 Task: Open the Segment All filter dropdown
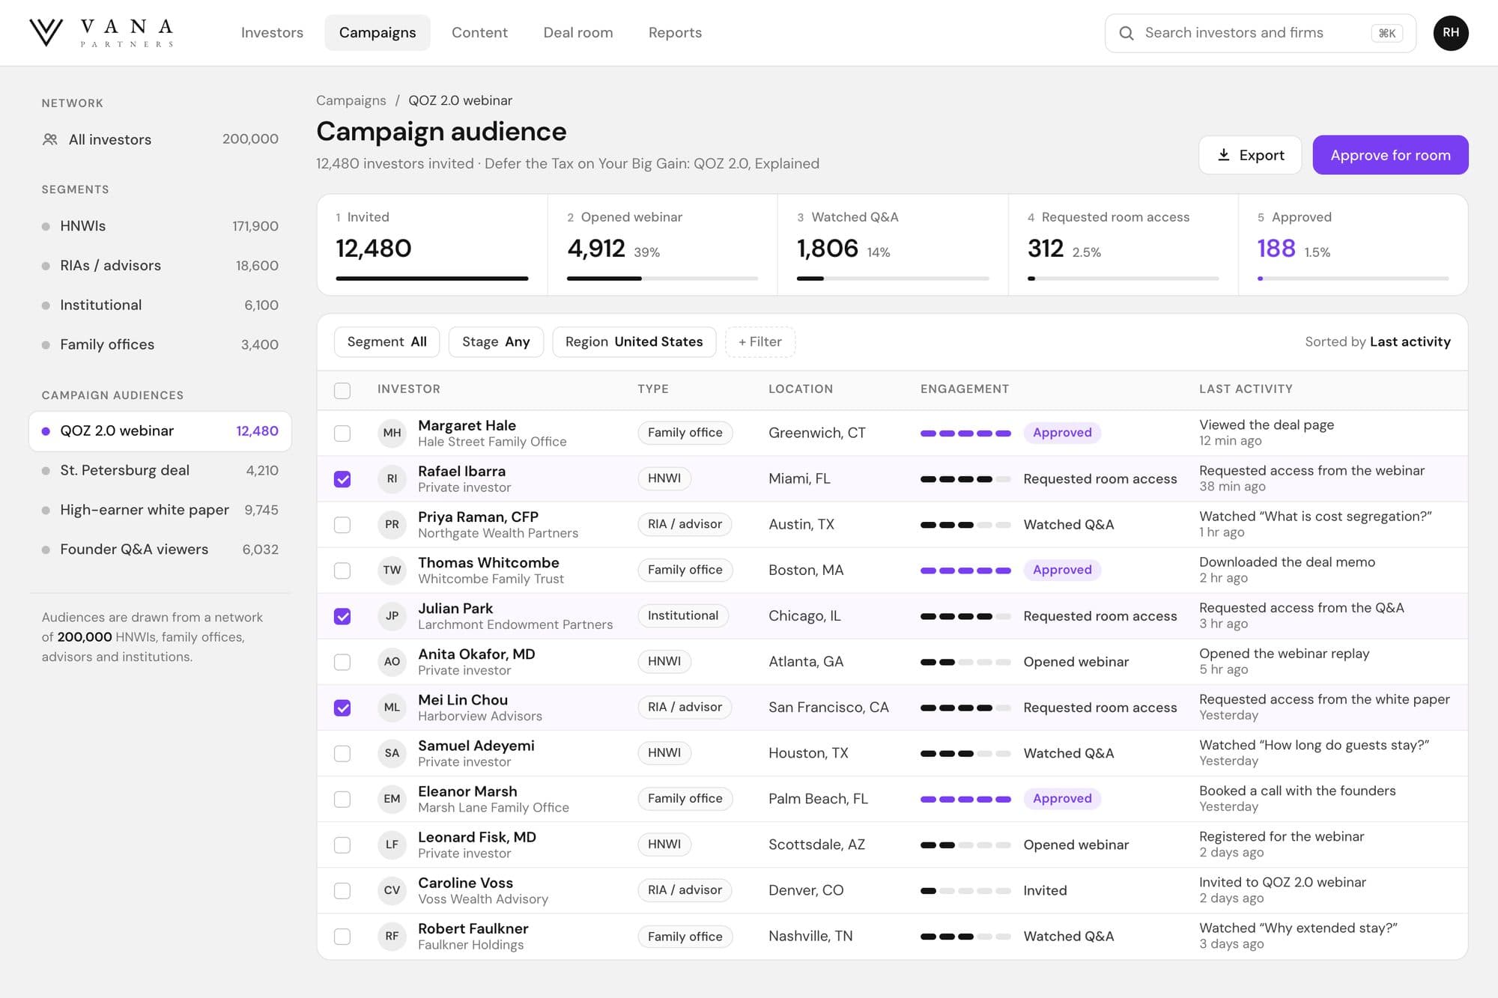click(x=386, y=341)
